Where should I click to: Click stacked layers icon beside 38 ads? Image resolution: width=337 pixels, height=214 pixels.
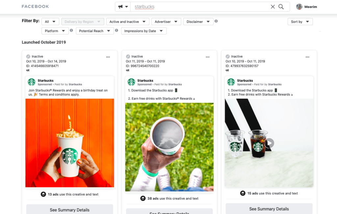(143, 198)
